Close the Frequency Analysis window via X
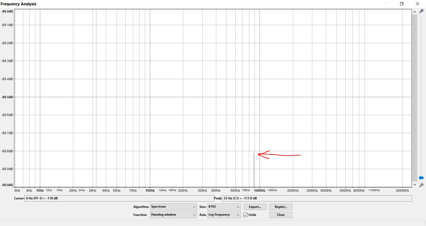Image resolution: width=426 pixels, height=226 pixels. click(417, 4)
